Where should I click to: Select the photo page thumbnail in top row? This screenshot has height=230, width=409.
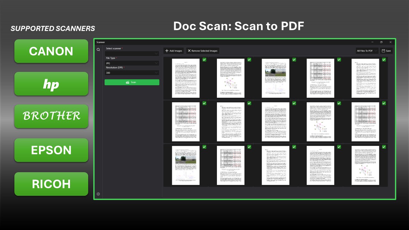[275, 78]
